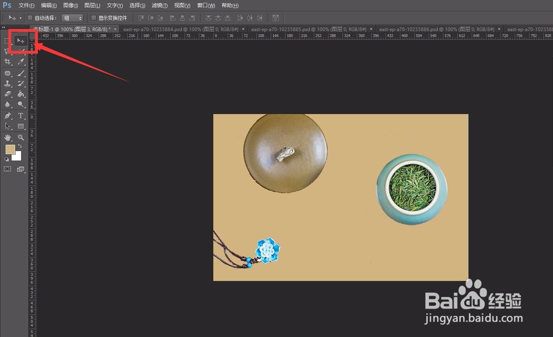Align top edges in options bar
Screen dimensions: 553x337
(141, 18)
